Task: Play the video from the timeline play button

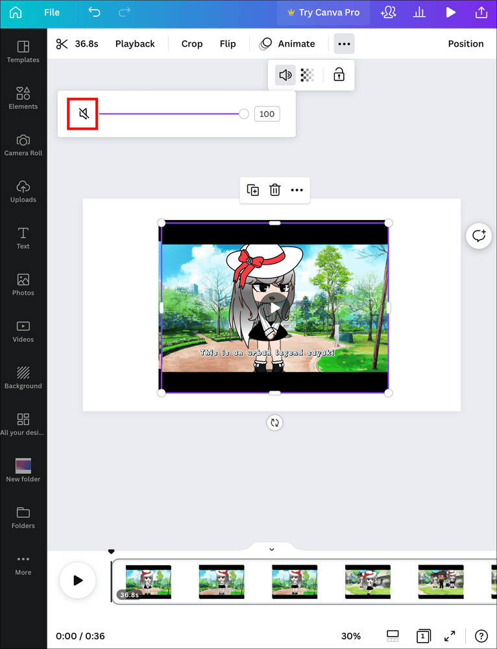Action: (x=78, y=580)
